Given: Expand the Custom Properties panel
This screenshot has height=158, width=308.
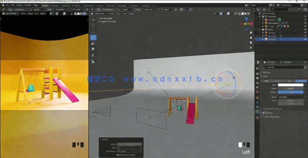Looking at the screenshot, I should [271, 117].
